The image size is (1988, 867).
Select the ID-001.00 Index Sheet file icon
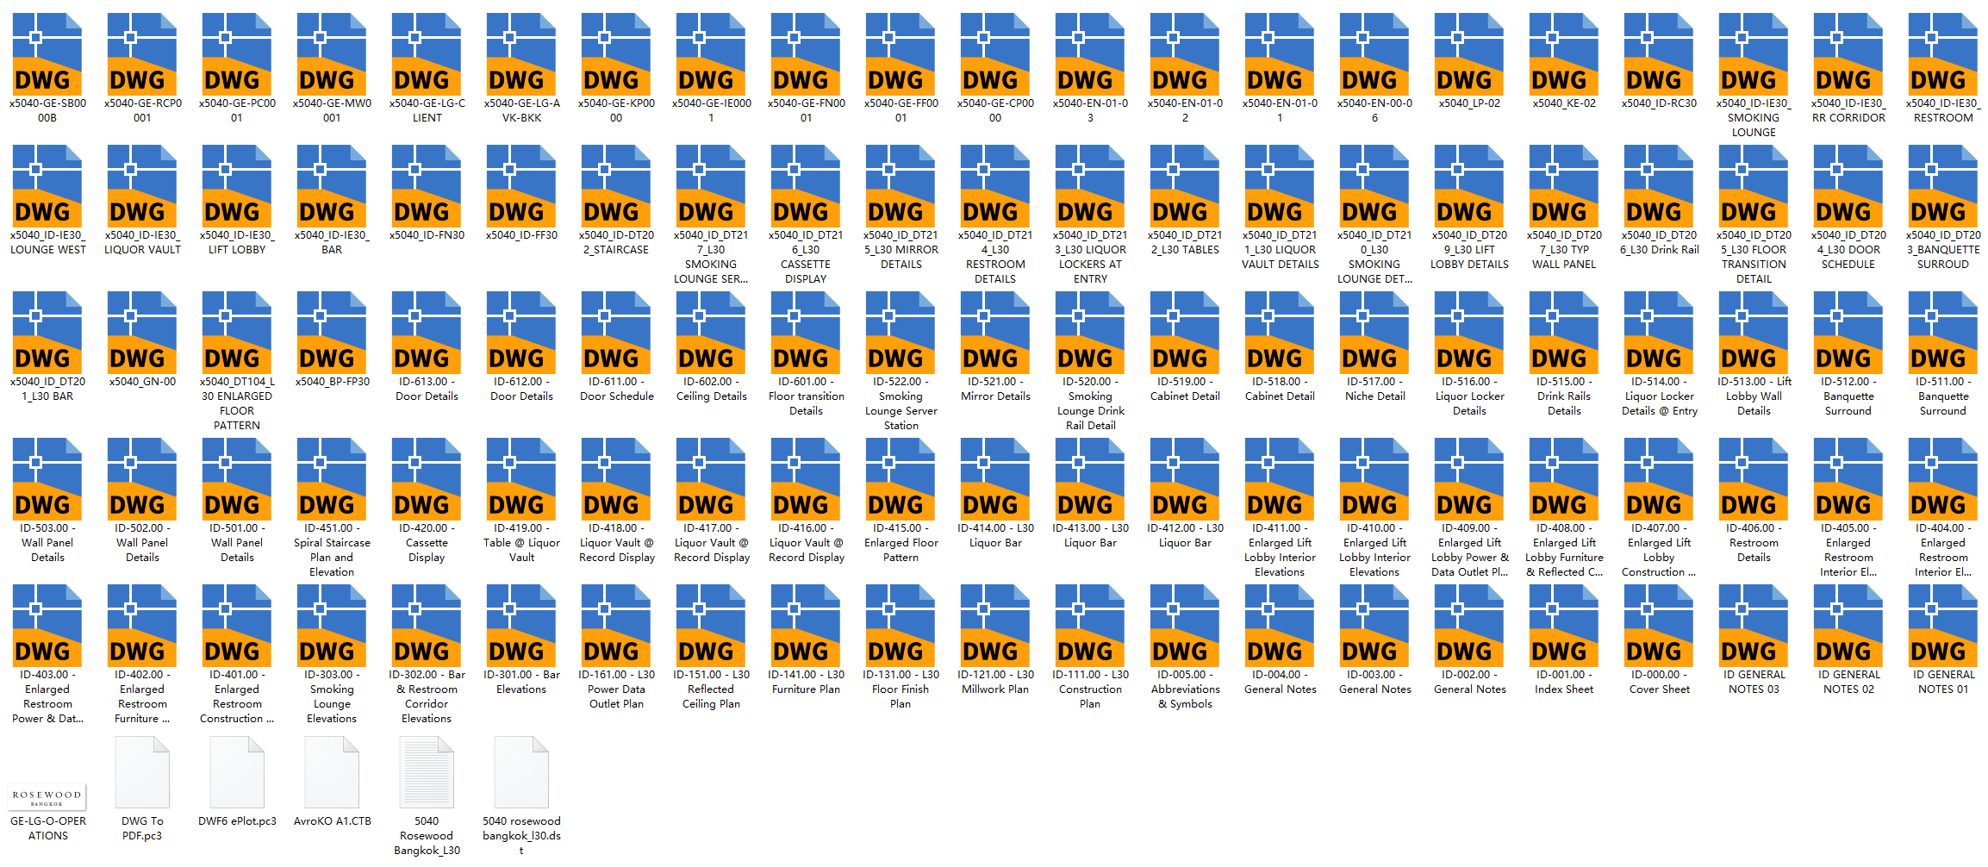1564,625
